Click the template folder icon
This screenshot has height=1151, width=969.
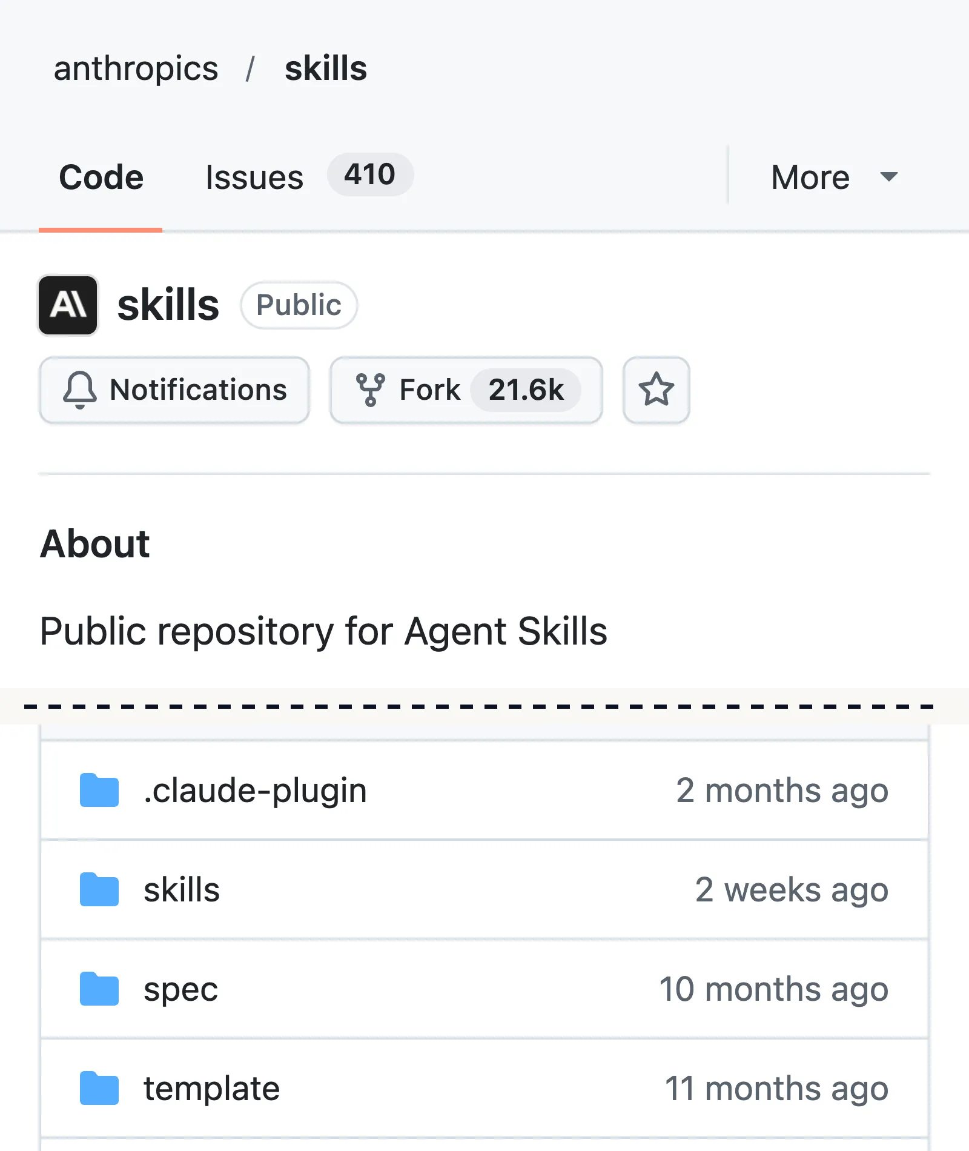coord(99,1088)
